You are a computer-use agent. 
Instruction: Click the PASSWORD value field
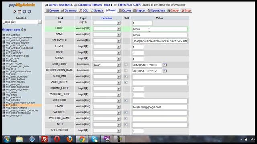[x=160, y=41]
